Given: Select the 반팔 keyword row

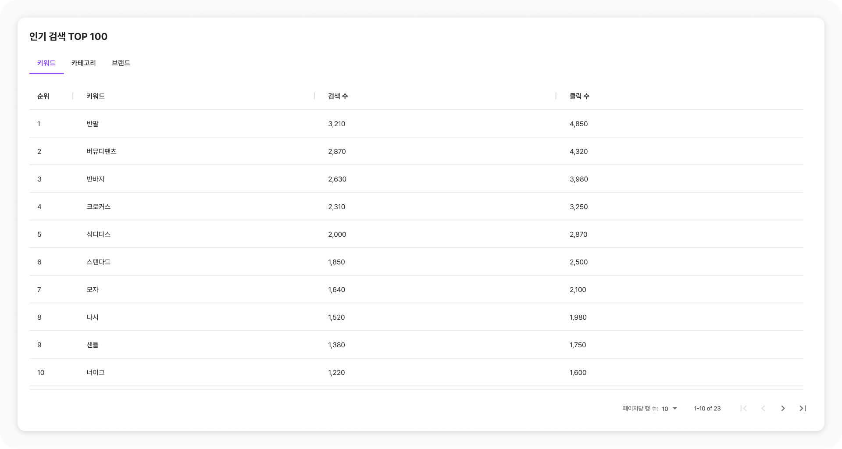Looking at the screenshot, I should click(x=93, y=124).
